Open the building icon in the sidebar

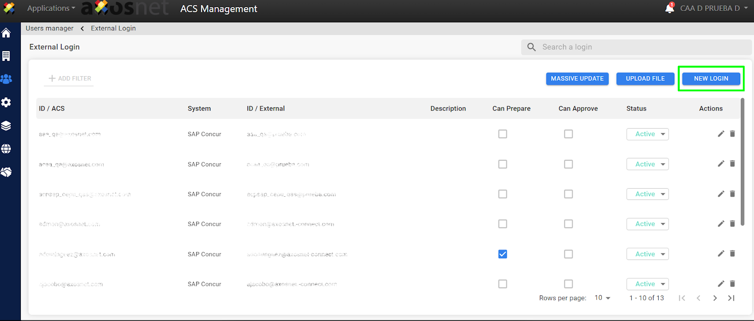point(6,56)
